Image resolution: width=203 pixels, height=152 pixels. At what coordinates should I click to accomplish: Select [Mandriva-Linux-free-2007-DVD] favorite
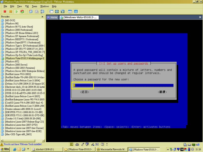click(x=21, y=125)
